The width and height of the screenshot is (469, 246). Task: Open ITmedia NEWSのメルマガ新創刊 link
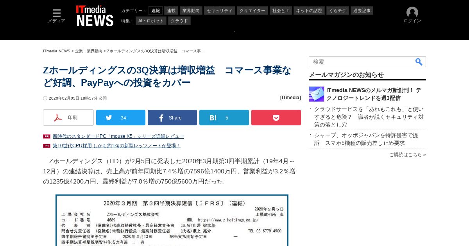pyautogui.click(x=374, y=94)
